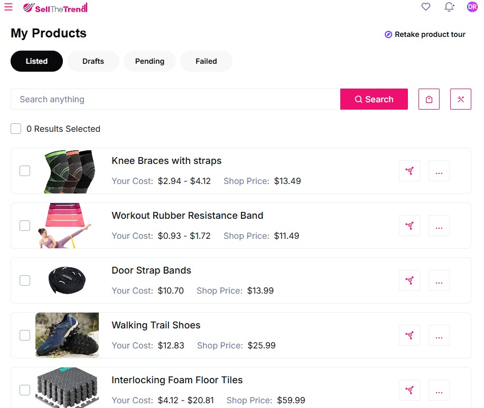Select the Interlocking Foam Floor Tiles checkbox
The width and height of the screenshot is (484, 408).
click(25, 390)
